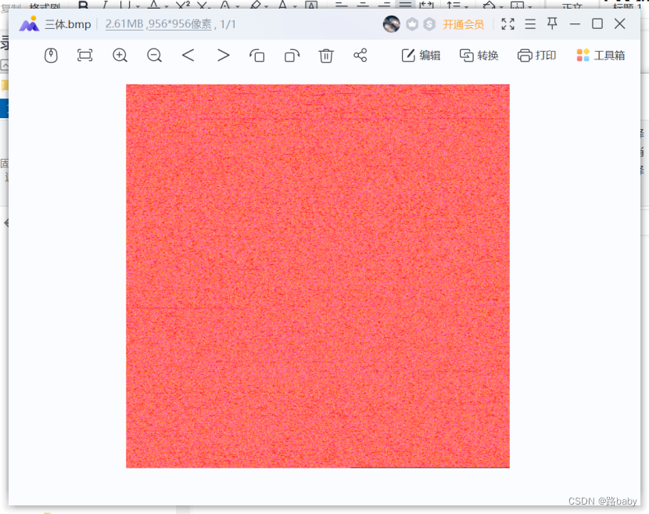Open the user avatar profile

click(x=392, y=24)
